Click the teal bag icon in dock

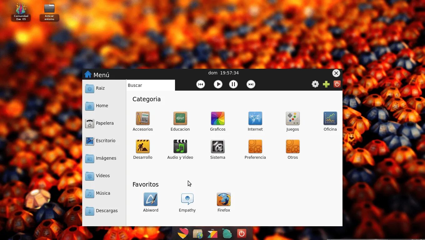coord(227,233)
